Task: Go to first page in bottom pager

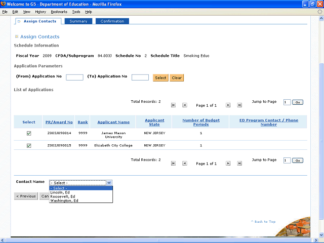Action: 173,164
